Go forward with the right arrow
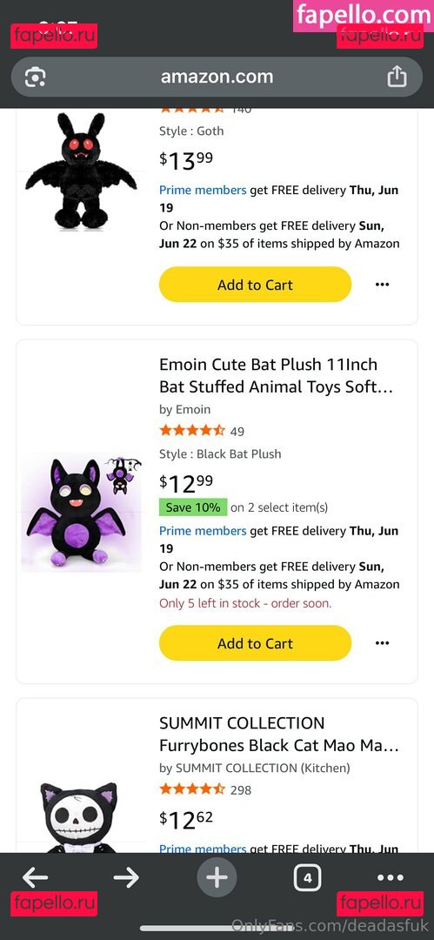This screenshot has height=940, width=434. point(126,878)
